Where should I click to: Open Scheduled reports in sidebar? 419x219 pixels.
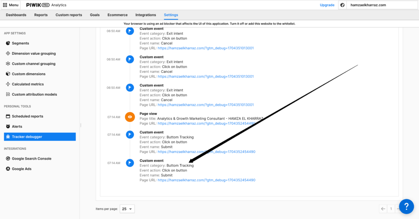point(27,116)
